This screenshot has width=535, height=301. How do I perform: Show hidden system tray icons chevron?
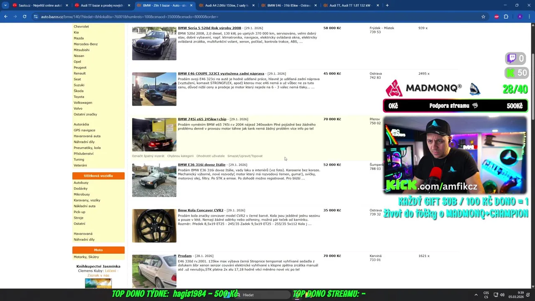point(476,295)
